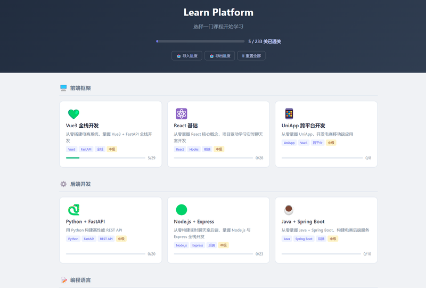This screenshot has width=426, height=288.
Task: Click the 跨平台 tag in UniApp card
Action: (317, 143)
